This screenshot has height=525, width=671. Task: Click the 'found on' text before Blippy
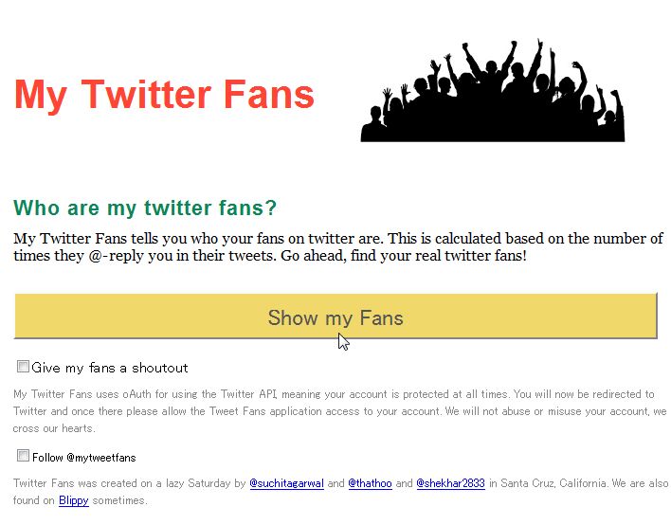click(x=34, y=500)
